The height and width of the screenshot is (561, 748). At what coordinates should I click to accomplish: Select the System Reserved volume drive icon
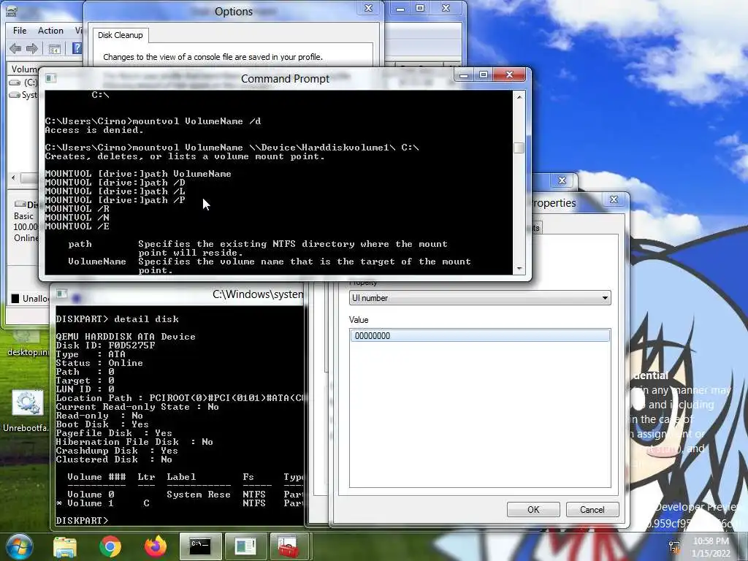[x=15, y=95]
